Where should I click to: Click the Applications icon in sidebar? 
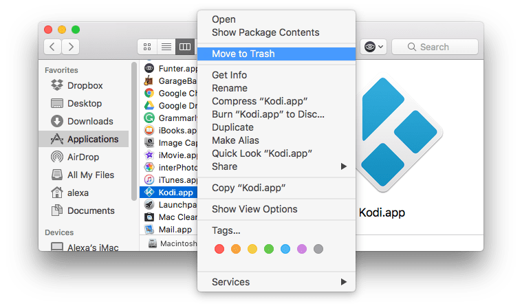pyautogui.click(x=57, y=139)
